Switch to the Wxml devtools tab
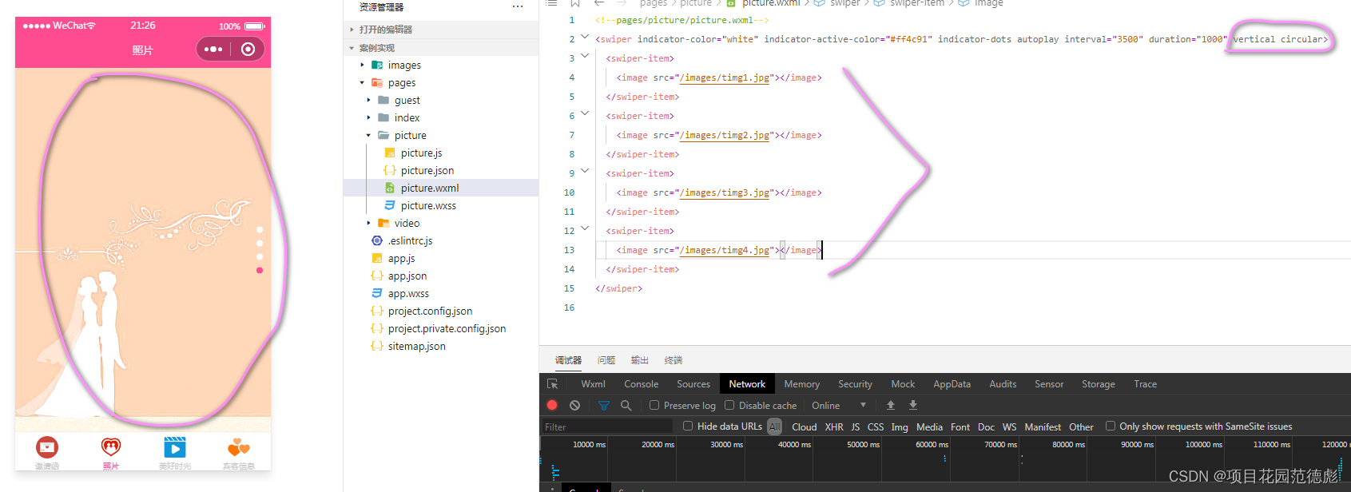This screenshot has height=492, width=1351. pos(593,384)
